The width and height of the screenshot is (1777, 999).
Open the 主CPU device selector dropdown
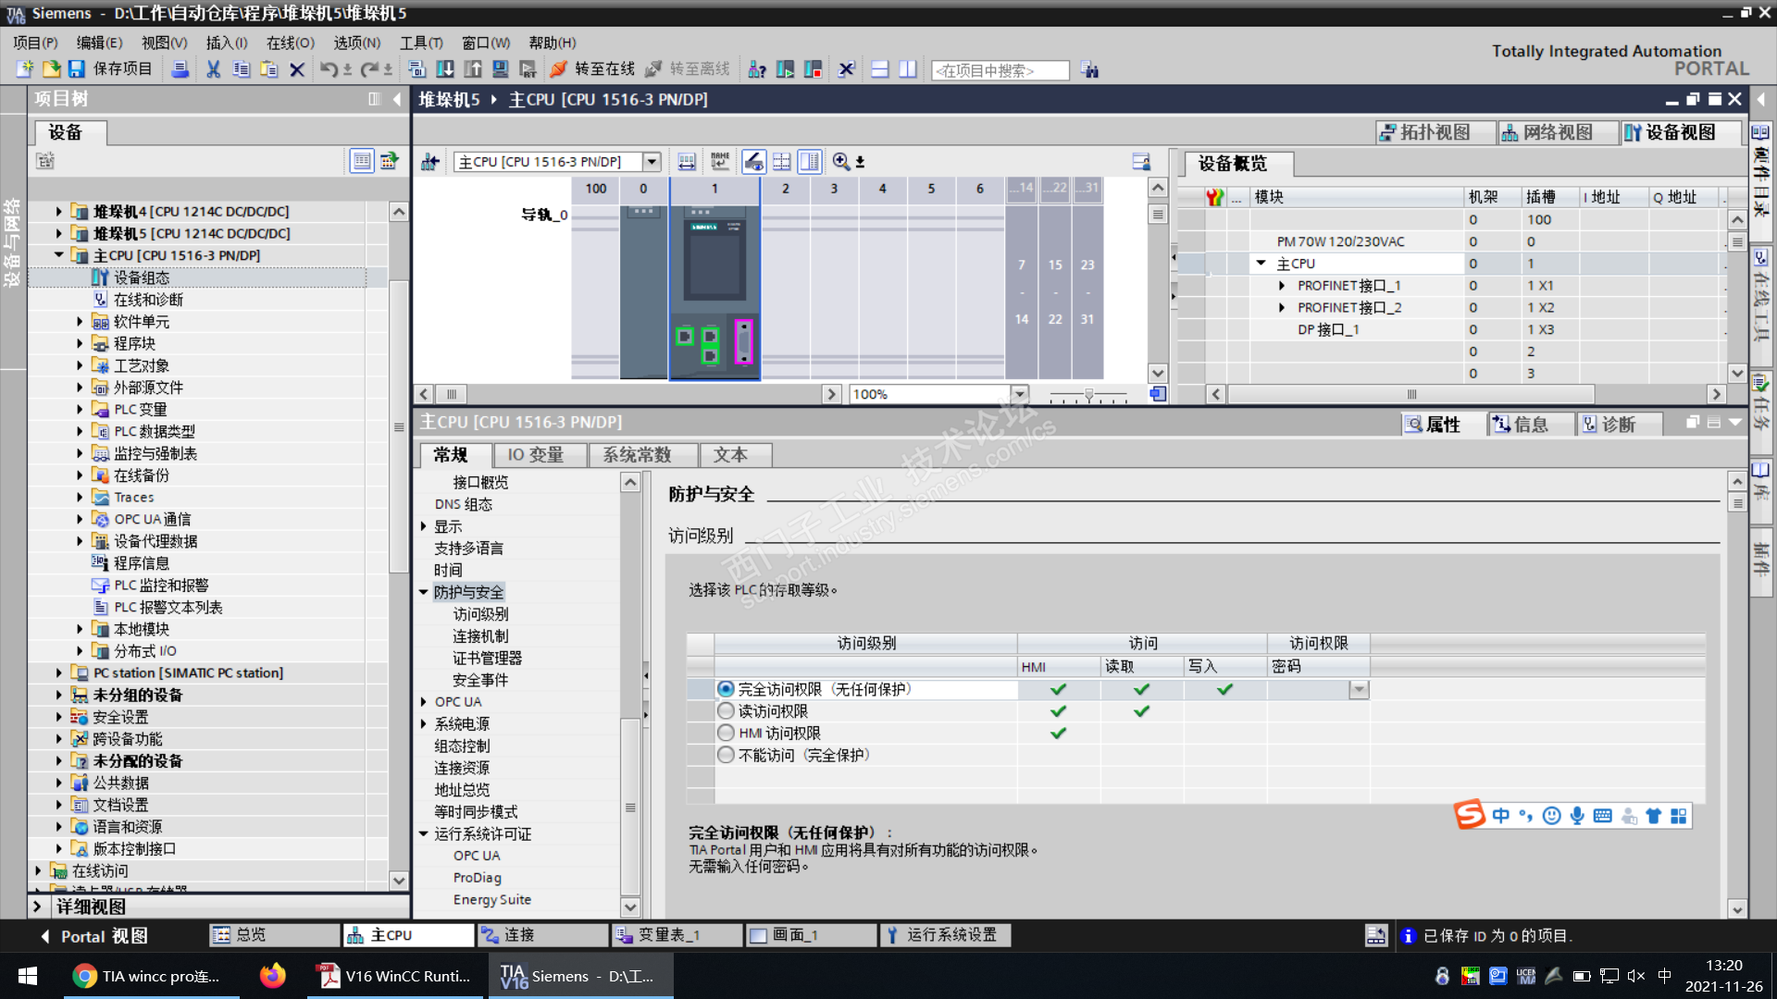click(652, 162)
